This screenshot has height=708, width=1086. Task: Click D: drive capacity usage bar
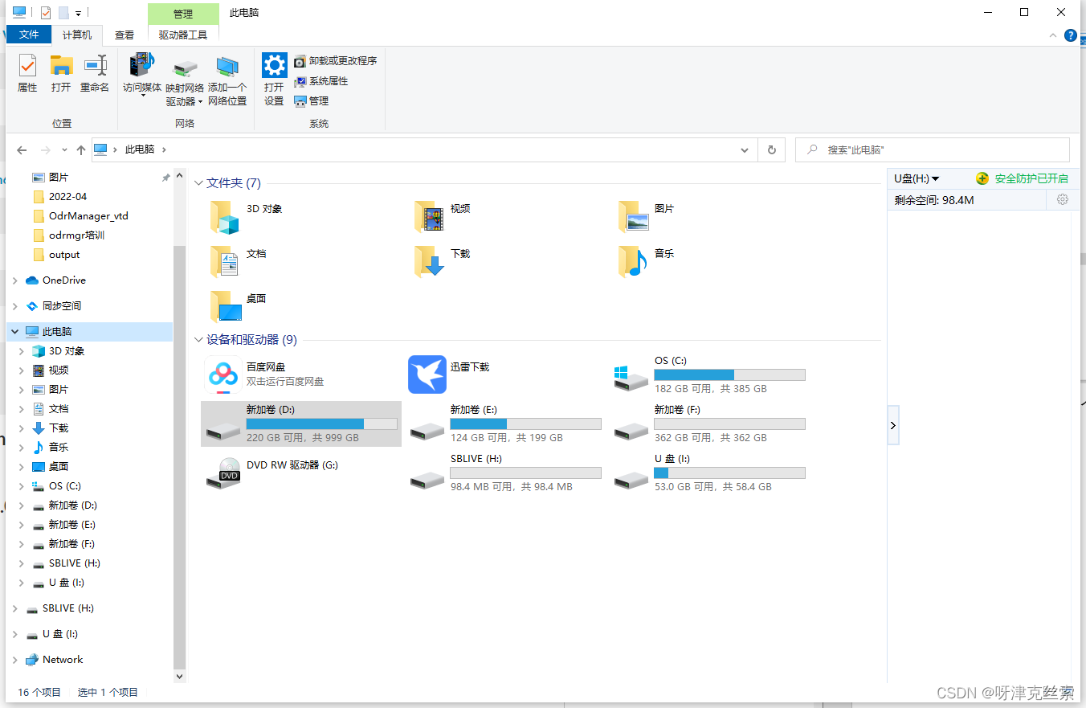click(x=321, y=424)
